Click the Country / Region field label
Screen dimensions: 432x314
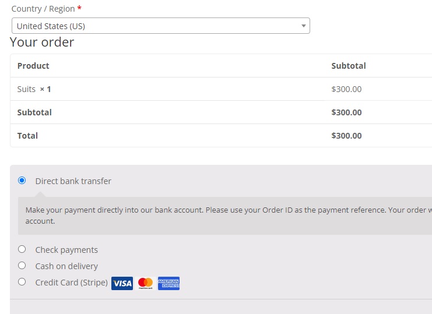click(43, 9)
